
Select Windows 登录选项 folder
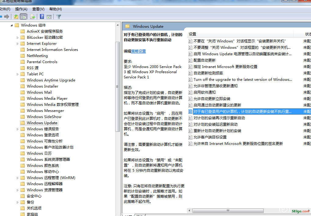coord(43,135)
